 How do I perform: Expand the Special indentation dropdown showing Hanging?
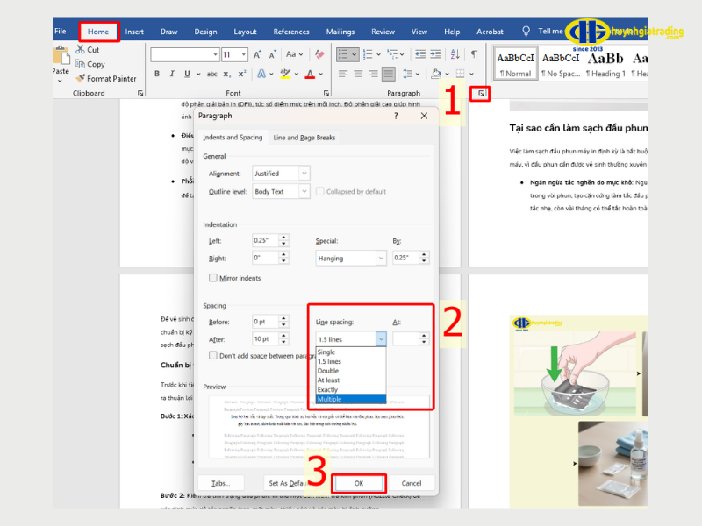click(x=350, y=258)
